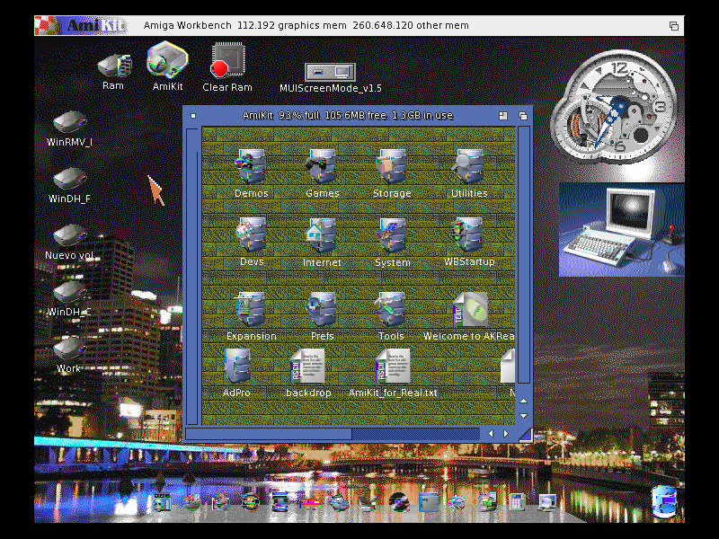Click the analog clock widget
Screen dimensions: 719x539
click(615, 106)
